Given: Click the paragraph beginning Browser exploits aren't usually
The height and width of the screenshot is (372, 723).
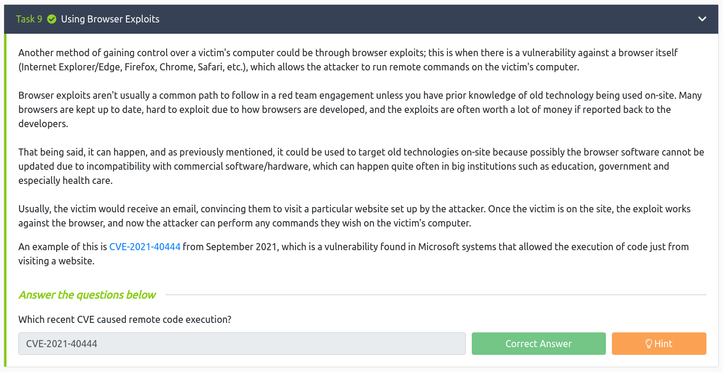Looking at the screenshot, I should coord(360,109).
